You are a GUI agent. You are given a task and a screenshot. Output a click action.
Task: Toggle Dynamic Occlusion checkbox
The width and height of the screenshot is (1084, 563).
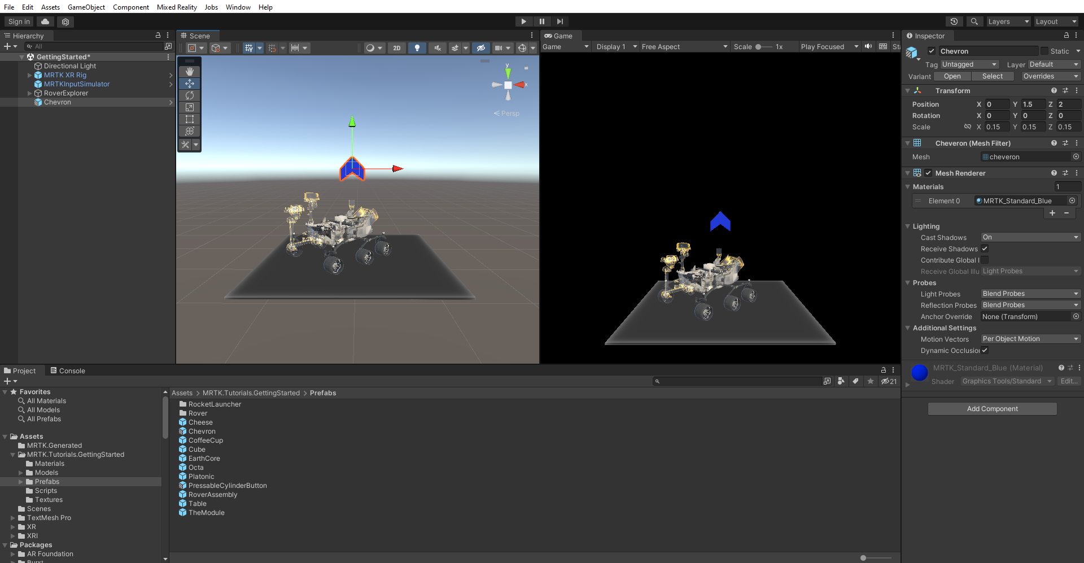point(985,350)
